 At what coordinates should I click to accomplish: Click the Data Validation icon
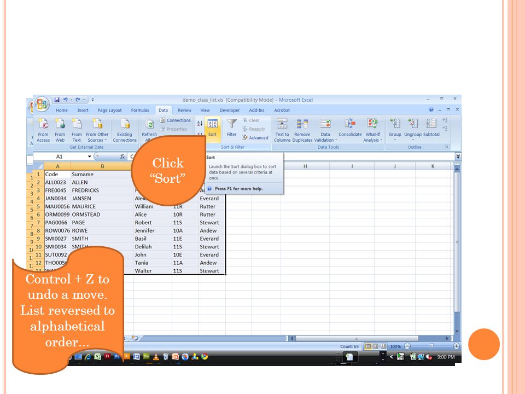pyautogui.click(x=325, y=124)
